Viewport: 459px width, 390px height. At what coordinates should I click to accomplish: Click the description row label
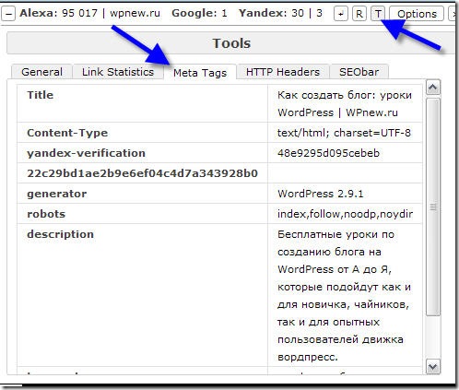[x=61, y=234]
